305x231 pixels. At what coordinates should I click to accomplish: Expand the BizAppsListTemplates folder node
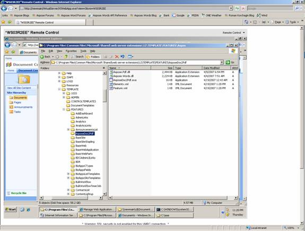pyautogui.click(x=68, y=174)
